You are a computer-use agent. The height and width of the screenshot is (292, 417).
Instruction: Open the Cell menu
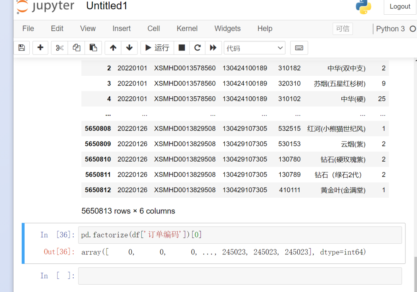[153, 29]
